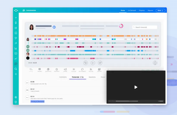Go to the On Demand tab
The image size is (177, 115).
coord(132,10)
